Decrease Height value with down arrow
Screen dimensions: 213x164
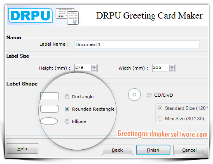(x=94, y=69)
